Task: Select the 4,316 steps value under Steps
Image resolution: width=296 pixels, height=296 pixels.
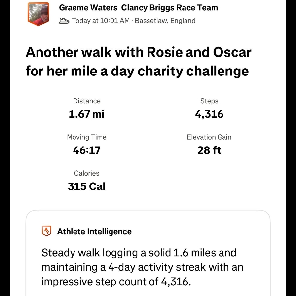Action: 209,114
